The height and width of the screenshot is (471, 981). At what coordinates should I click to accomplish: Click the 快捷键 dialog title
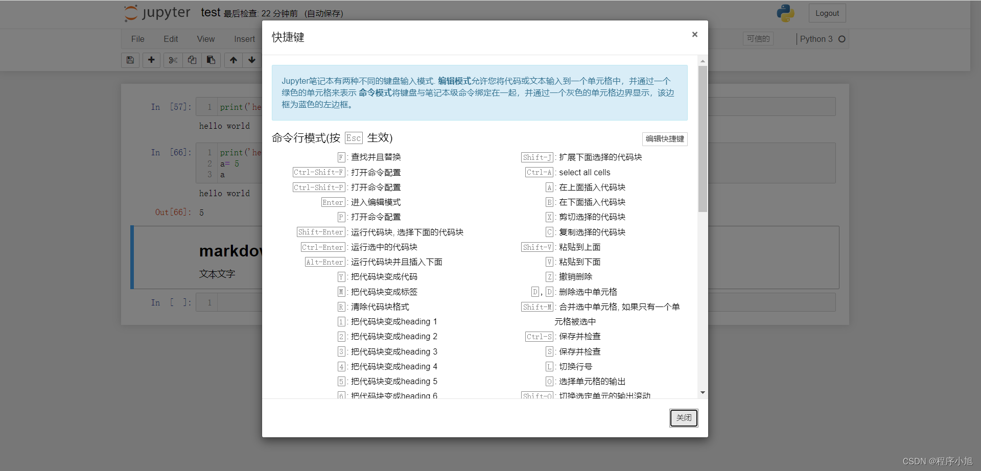(288, 37)
